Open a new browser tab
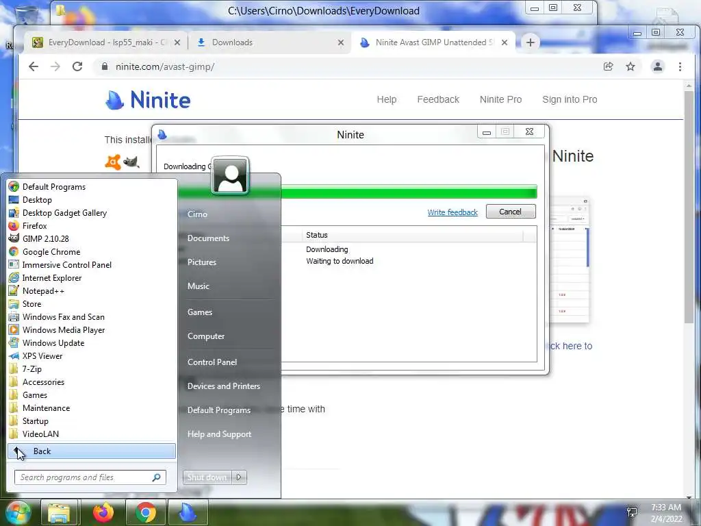This screenshot has height=526, width=701. point(531,42)
